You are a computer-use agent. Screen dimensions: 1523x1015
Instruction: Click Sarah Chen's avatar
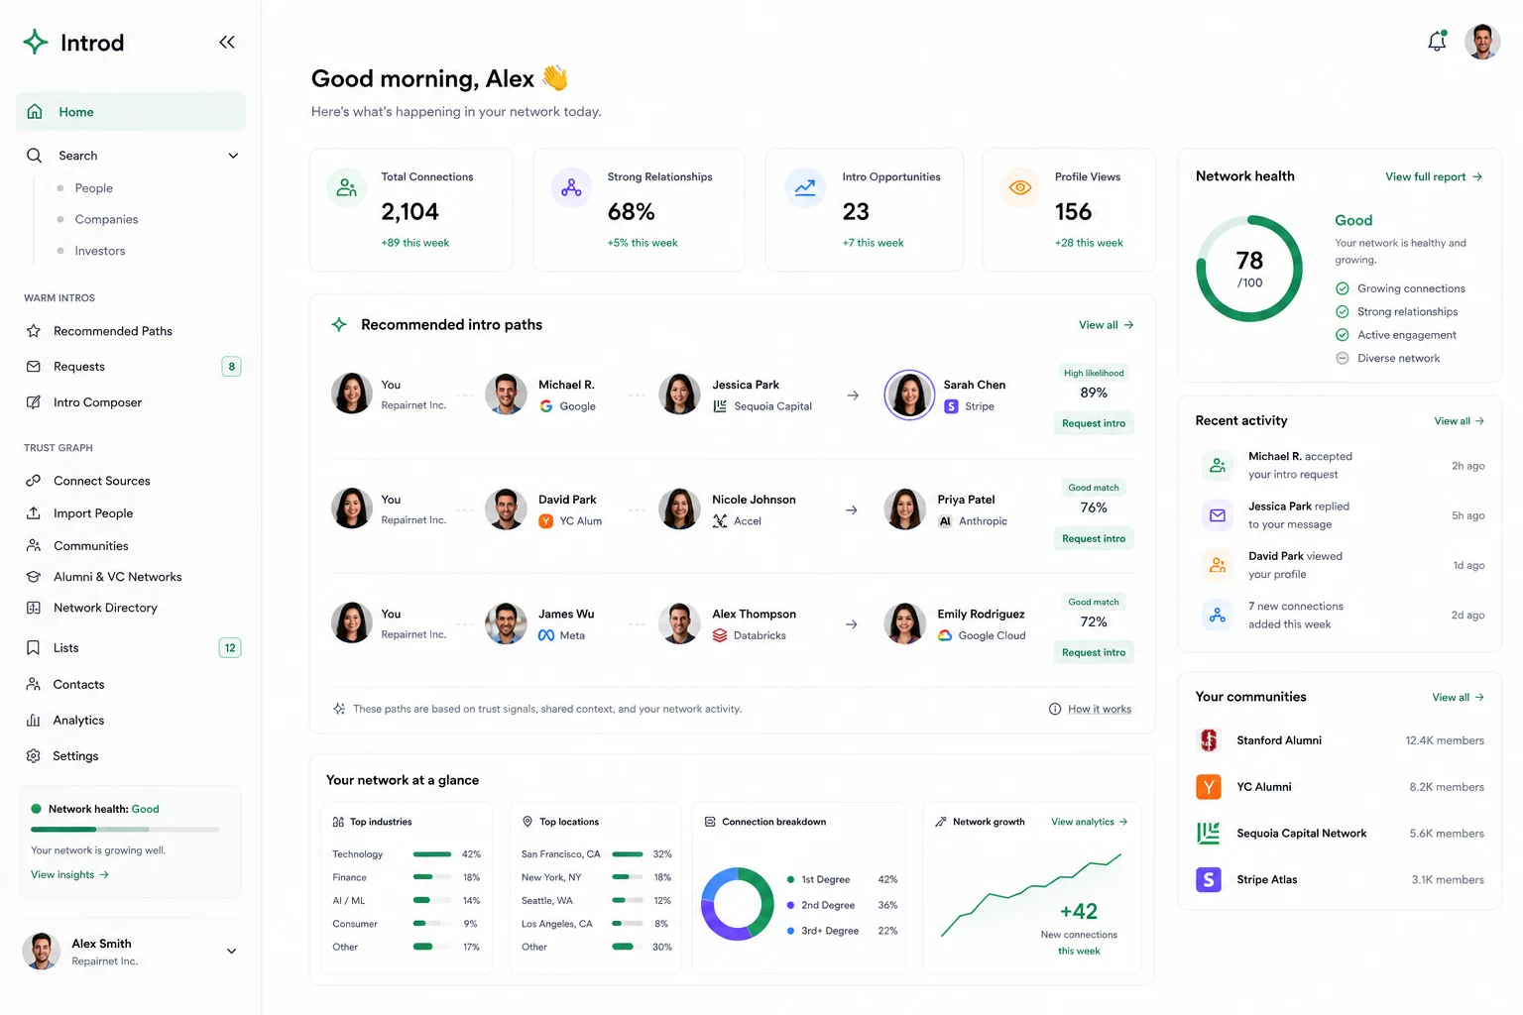tap(909, 395)
